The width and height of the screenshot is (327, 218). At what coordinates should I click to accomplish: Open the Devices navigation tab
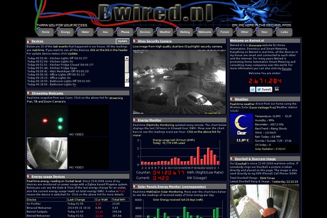[x=145, y=32]
